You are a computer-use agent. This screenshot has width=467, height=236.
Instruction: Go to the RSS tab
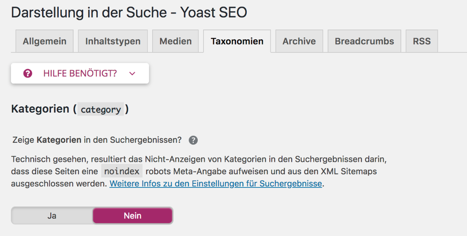[422, 41]
